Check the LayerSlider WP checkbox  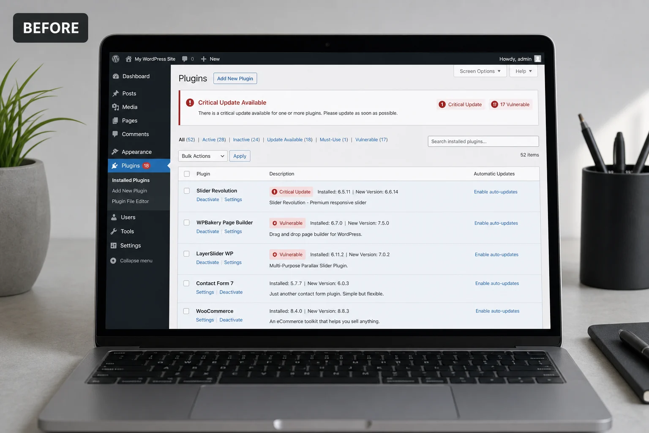point(186,254)
